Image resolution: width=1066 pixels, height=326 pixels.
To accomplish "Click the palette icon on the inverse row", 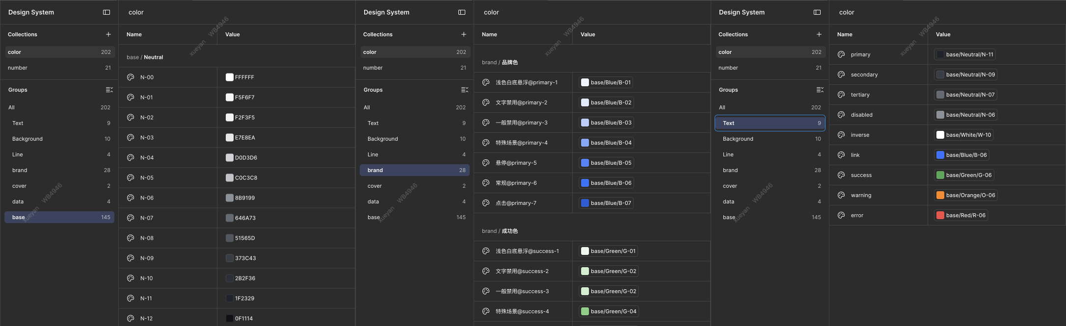I will (x=841, y=135).
